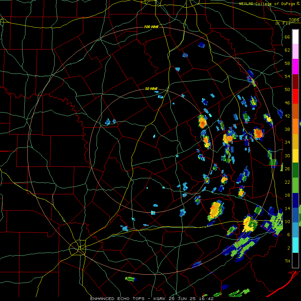
Task: Click the "100 NMI" range ring label
Action: tap(151, 27)
